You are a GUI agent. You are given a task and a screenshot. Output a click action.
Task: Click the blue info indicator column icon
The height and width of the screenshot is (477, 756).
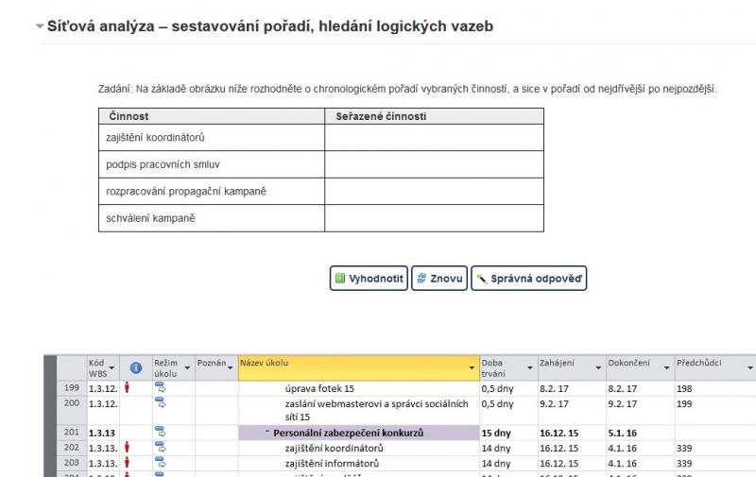136,368
